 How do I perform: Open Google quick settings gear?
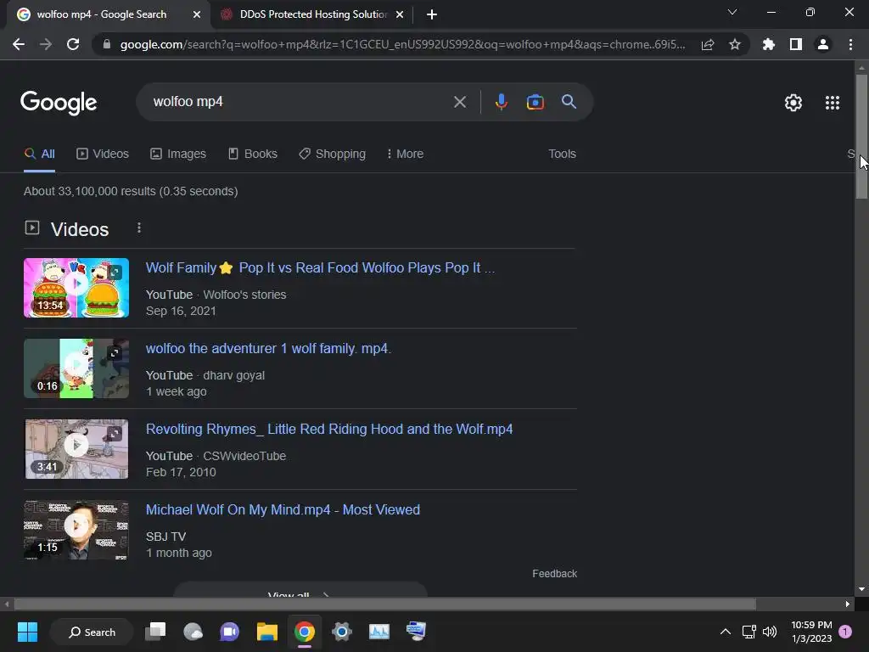click(x=793, y=103)
